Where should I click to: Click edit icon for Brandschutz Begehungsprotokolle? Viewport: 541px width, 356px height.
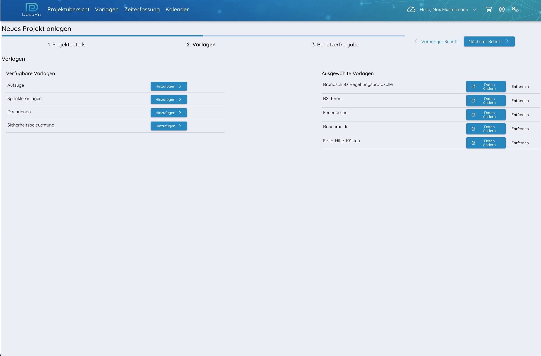[473, 86]
